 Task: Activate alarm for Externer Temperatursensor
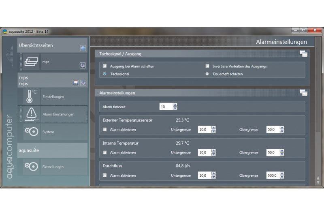pos(105,130)
